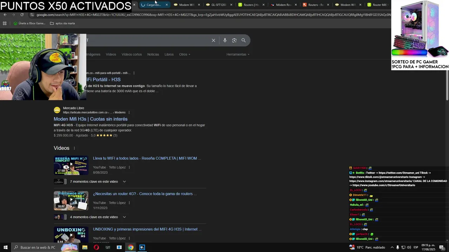Open the apps grid in bookmarks bar
449x252 pixels.
(5, 23)
